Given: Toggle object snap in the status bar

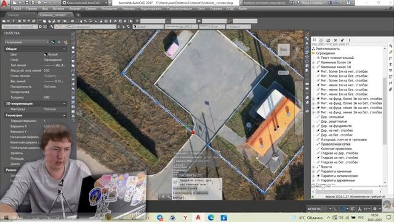Looking at the screenshot, I should 342,208.
